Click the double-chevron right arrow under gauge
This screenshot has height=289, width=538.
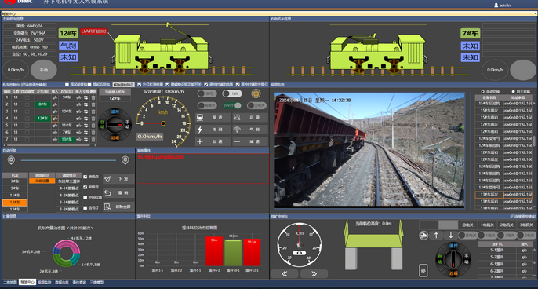pyautogui.click(x=314, y=274)
